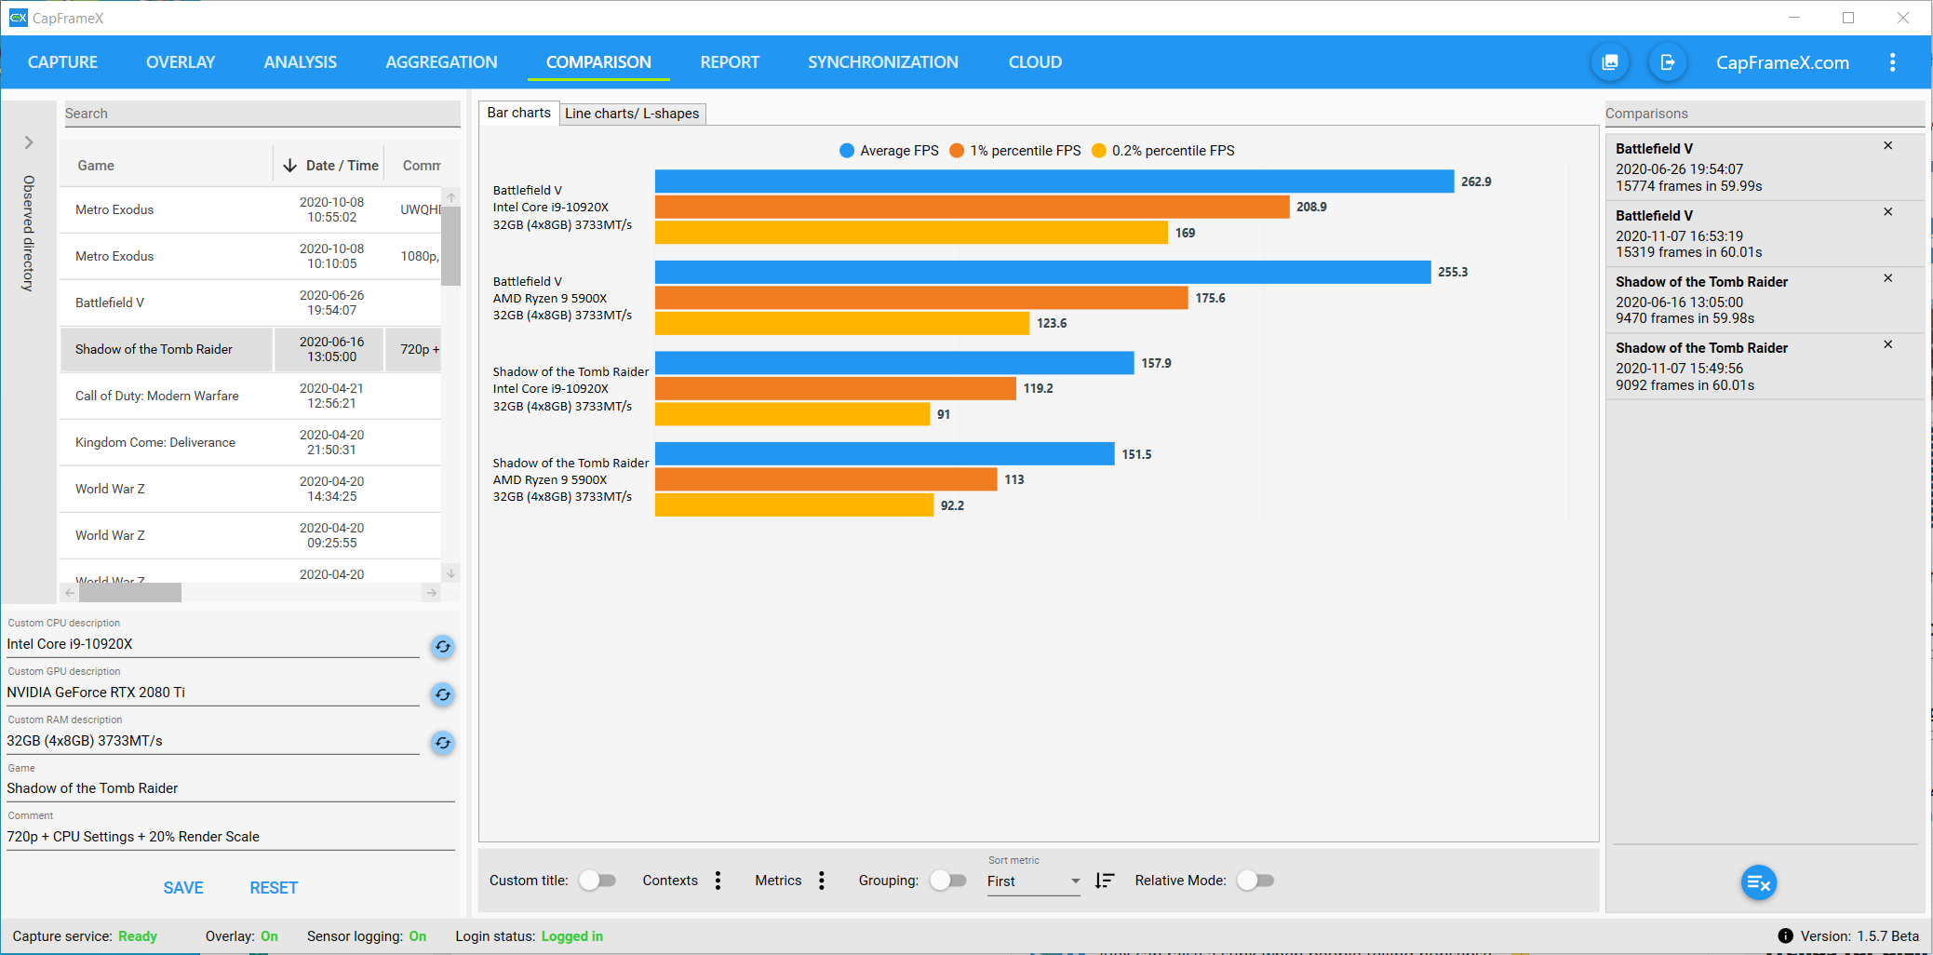Select World War Z 09:25:55 record
1933x955 pixels.
coord(250,535)
